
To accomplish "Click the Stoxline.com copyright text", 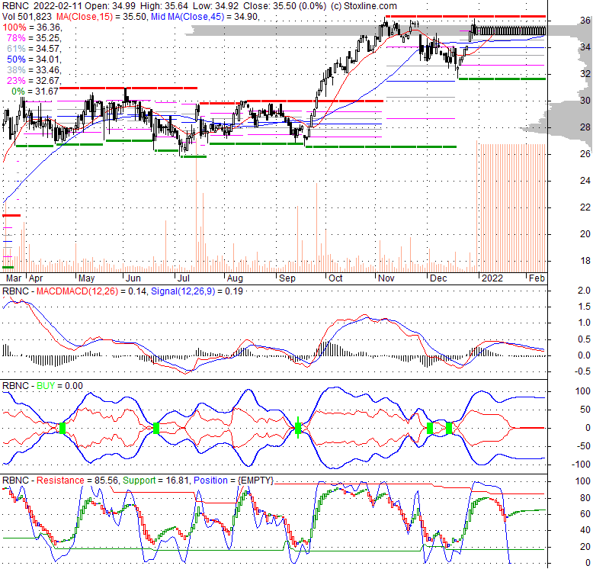I will (x=364, y=6).
